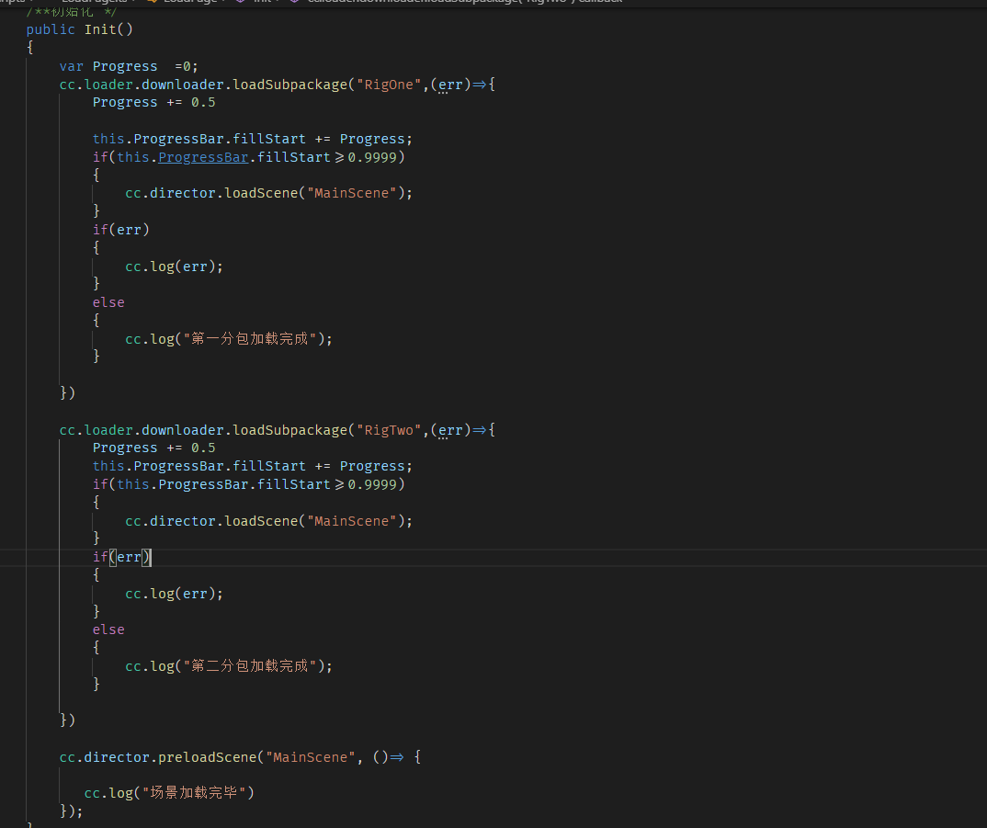Click downloader on the RigTwo line
Viewport: 987px width, 828px height.
pyautogui.click(x=183, y=430)
